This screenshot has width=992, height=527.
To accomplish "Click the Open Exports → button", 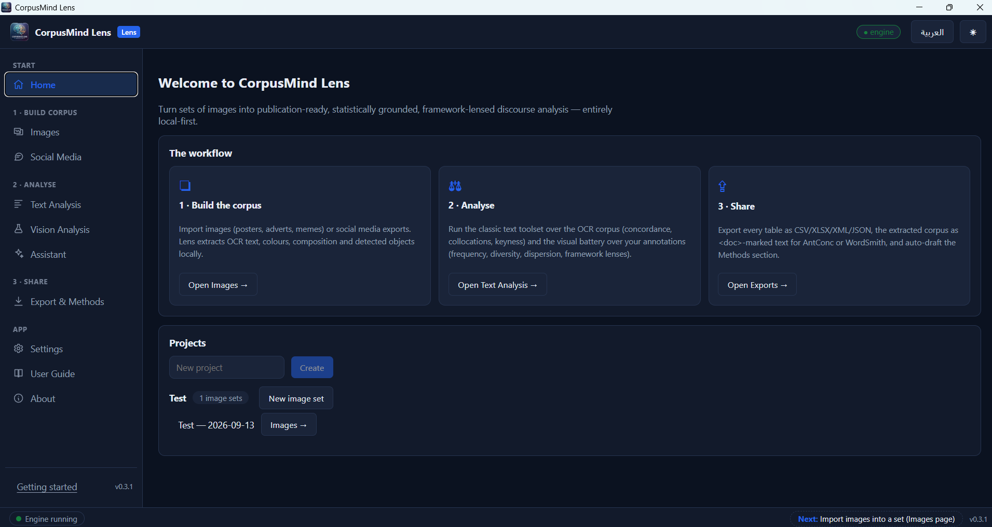I will click(757, 285).
